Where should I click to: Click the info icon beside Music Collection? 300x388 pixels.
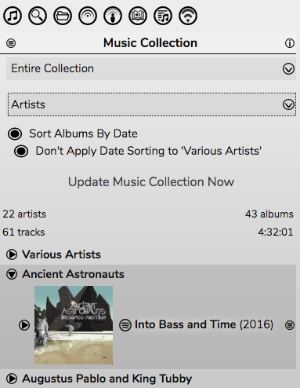290,43
